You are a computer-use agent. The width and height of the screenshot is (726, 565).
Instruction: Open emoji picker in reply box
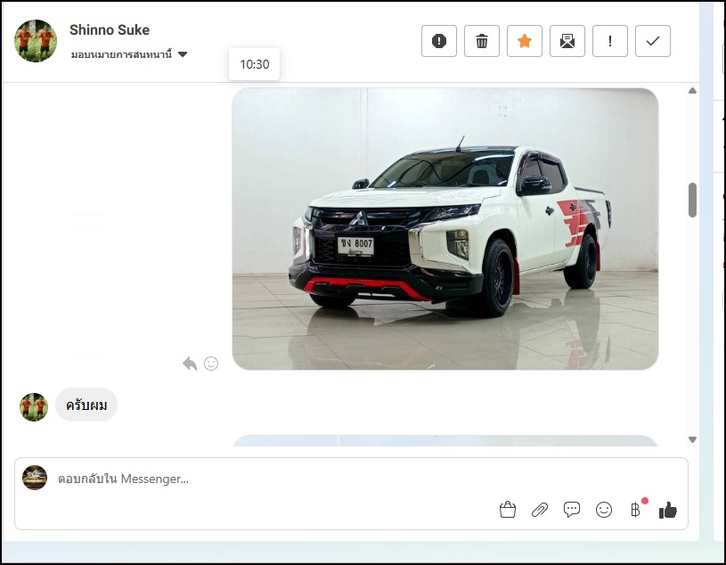click(604, 510)
